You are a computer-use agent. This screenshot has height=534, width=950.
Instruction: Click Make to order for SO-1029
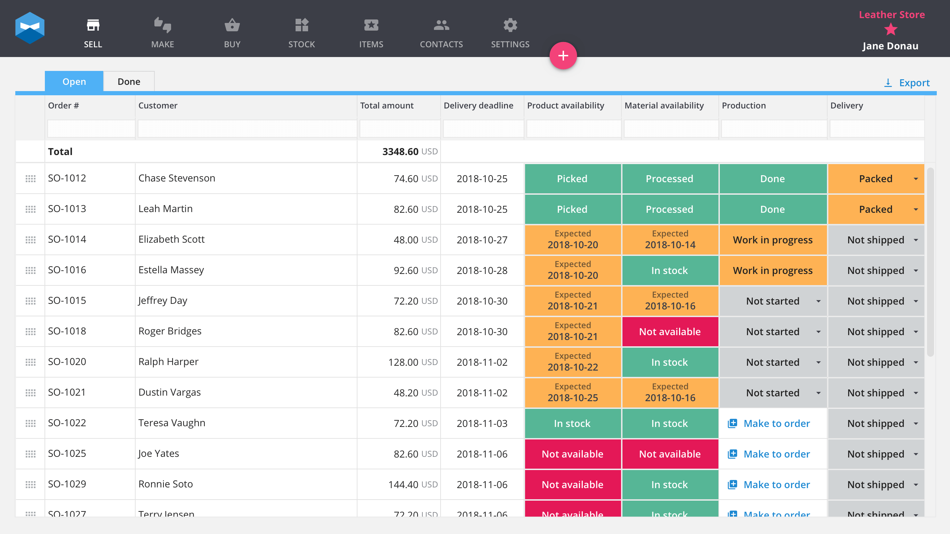pos(776,485)
